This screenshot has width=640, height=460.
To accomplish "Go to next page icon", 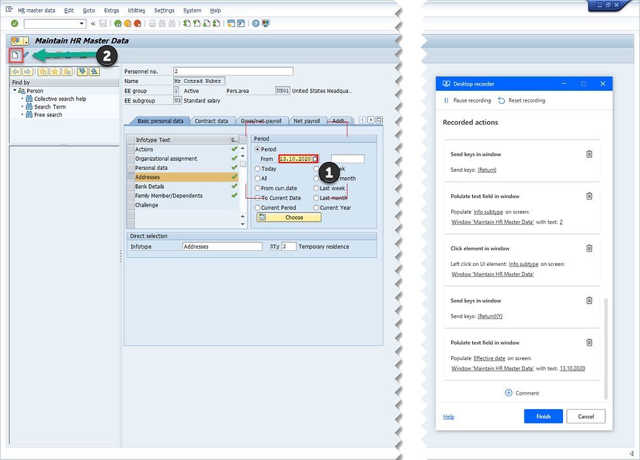I will pos(206,24).
